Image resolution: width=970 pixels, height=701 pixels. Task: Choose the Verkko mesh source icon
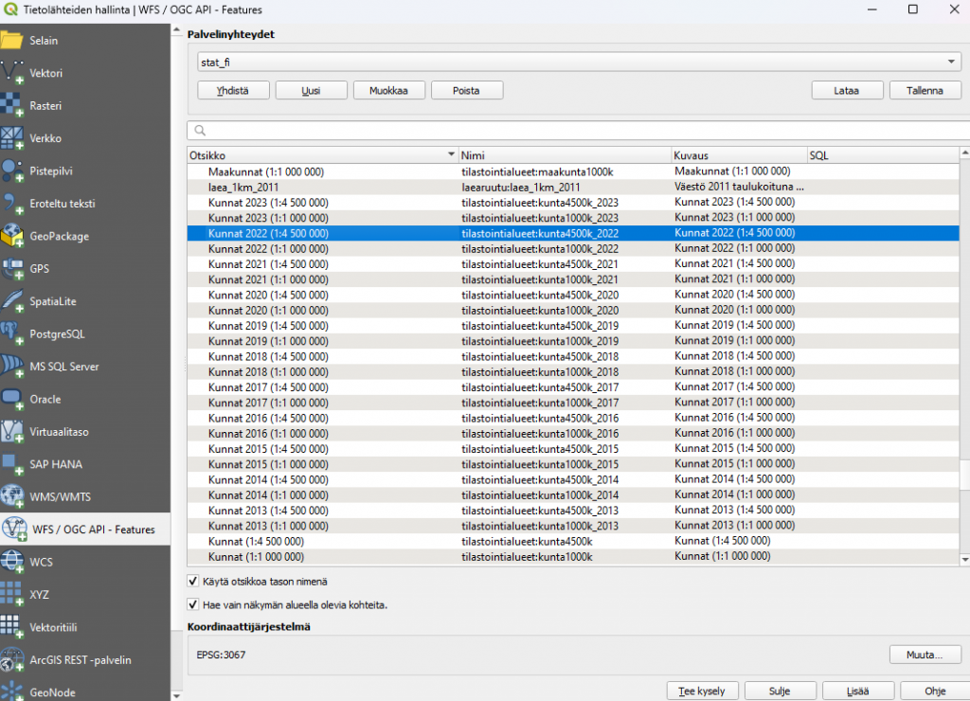(x=11, y=138)
